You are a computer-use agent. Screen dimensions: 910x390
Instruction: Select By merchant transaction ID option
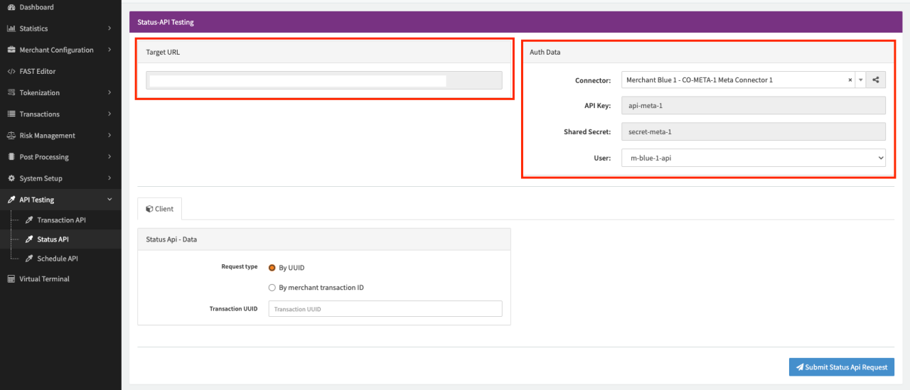point(272,288)
